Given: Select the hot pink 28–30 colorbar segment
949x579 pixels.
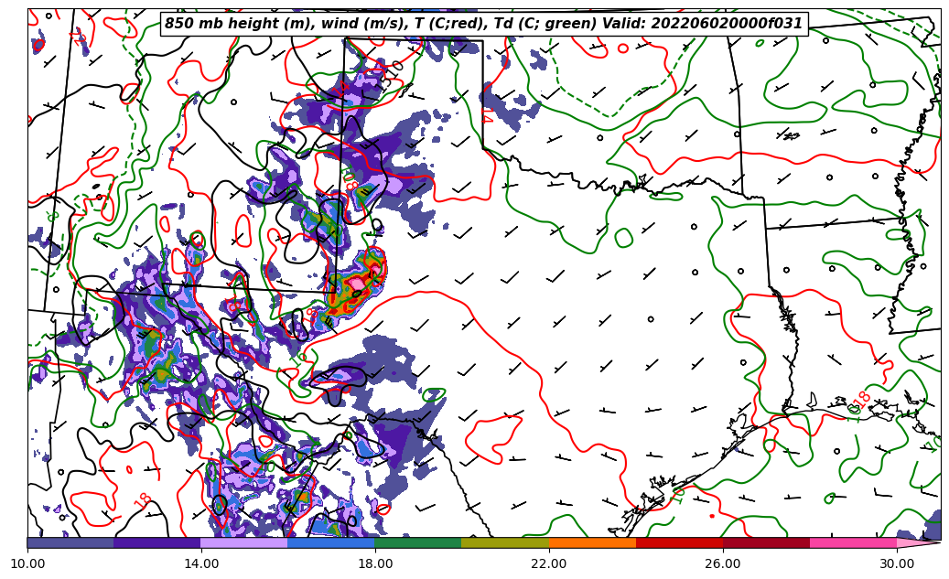Looking at the screenshot, I should click(x=853, y=542).
